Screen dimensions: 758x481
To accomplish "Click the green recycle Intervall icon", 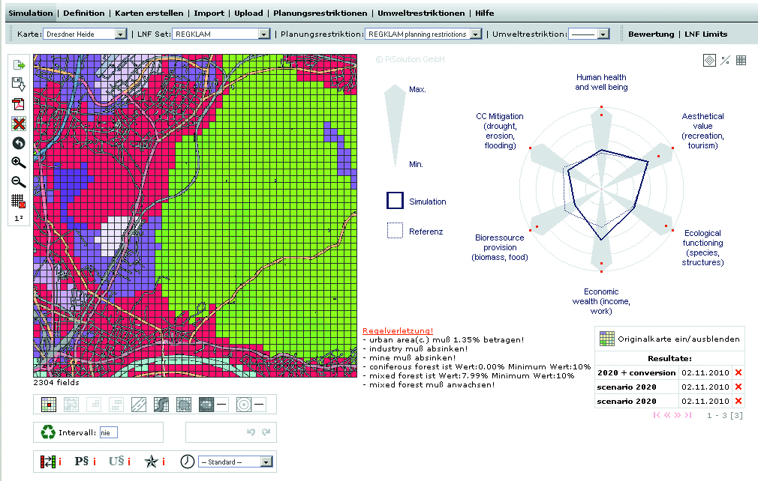I will pyautogui.click(x=48, y=432).
